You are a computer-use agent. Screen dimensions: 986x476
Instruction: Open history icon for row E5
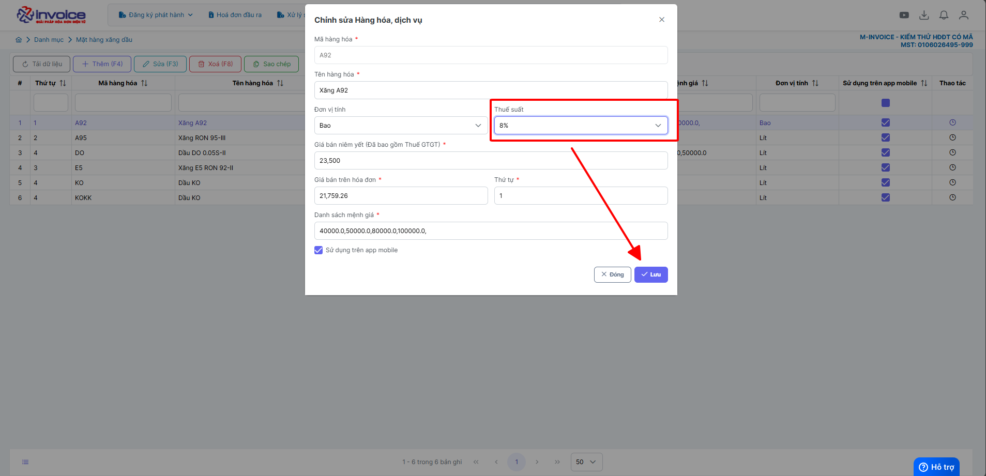tap(952, 167)
